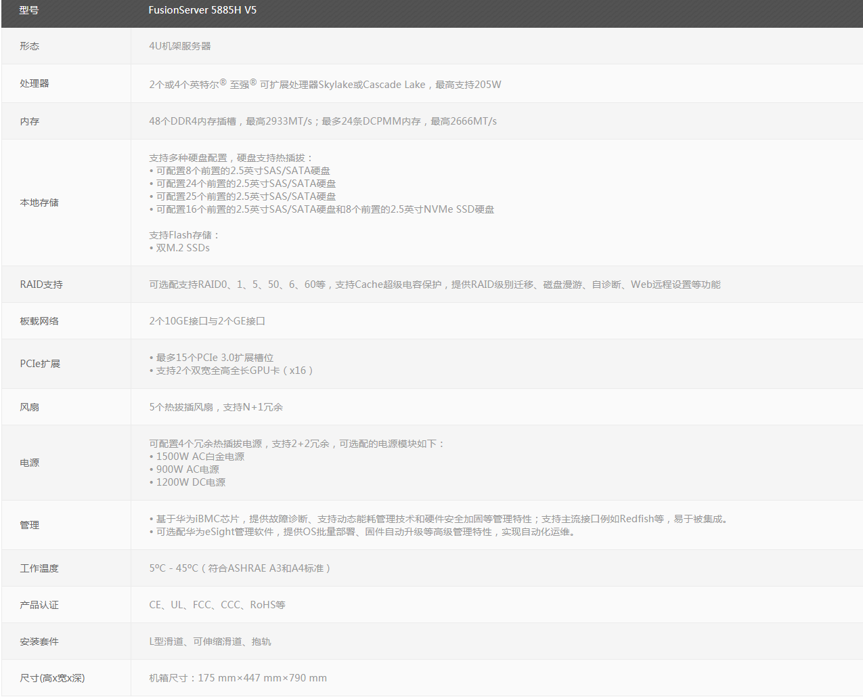Select the 2个10GE接口与2个GE接口 value
The image size is (863, 697).
207,321
